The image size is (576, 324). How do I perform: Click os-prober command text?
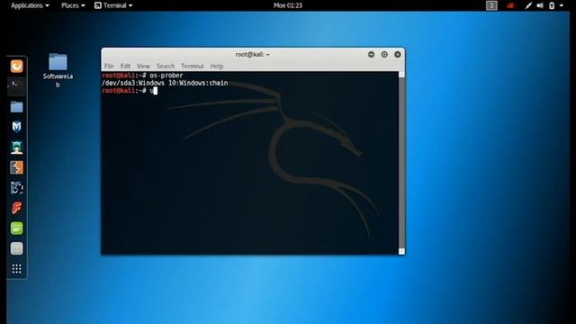click(x=166, y=76)
